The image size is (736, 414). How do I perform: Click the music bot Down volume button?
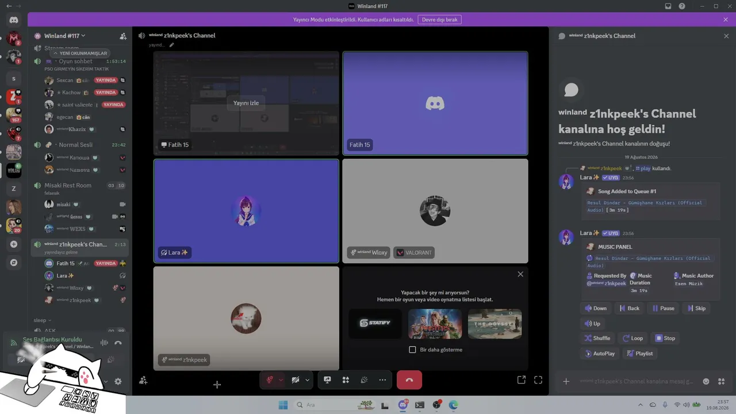[596, 308]
